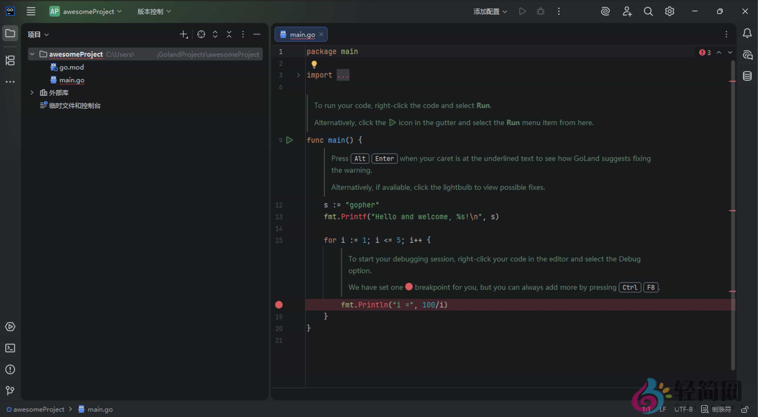Open the main menu hamburger

coord(31,11)
